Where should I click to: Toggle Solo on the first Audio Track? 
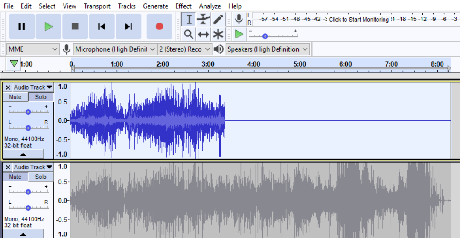(x=41, y=97)
